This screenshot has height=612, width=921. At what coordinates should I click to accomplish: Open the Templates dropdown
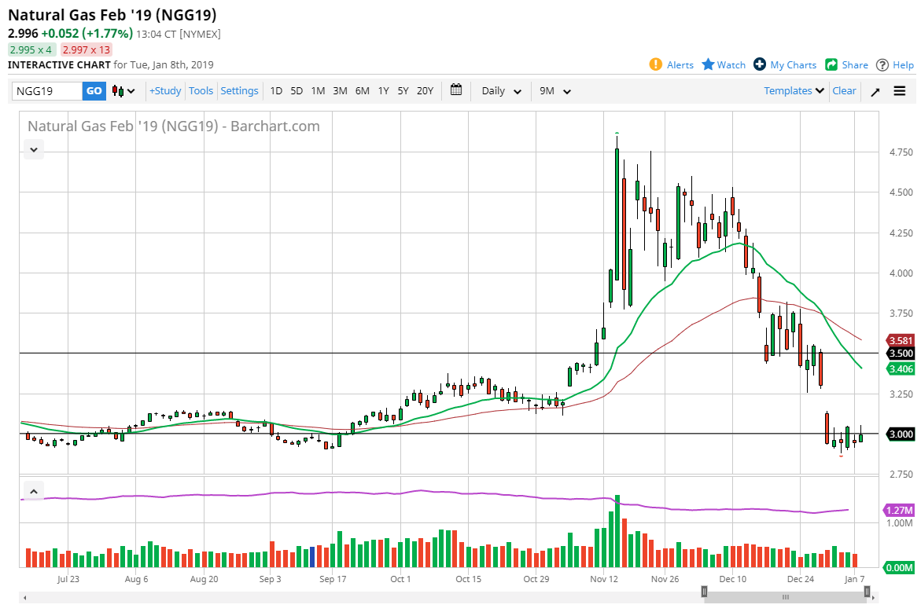794,91
